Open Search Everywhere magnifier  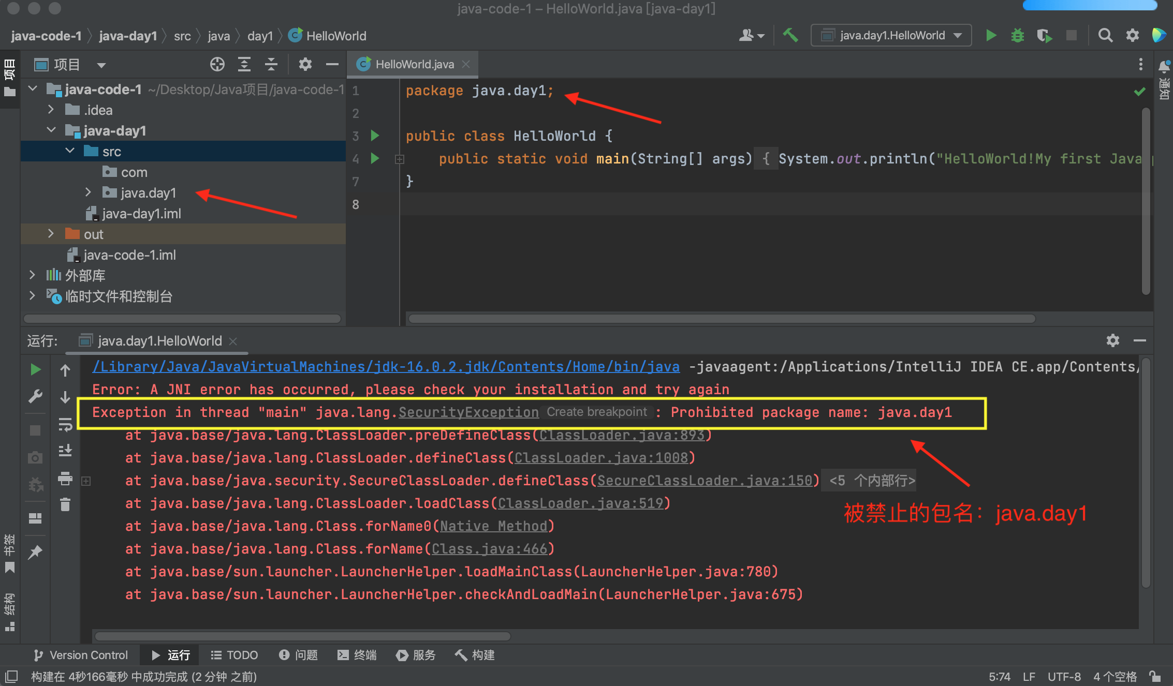click(1105, 35)
